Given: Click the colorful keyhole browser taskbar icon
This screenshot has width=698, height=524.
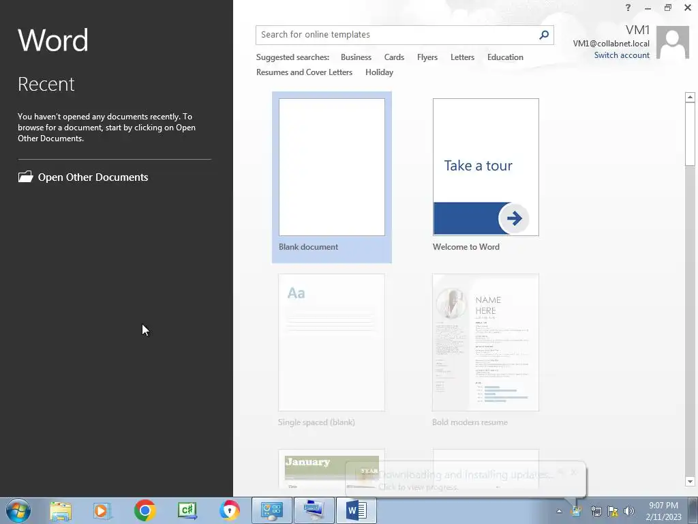Looking at the screenshot, I should point(230,510).
